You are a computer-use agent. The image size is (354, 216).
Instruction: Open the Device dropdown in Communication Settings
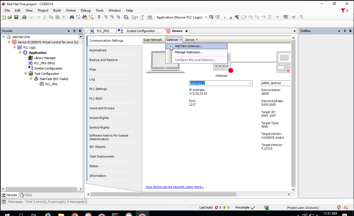click(x=191, y=40)
